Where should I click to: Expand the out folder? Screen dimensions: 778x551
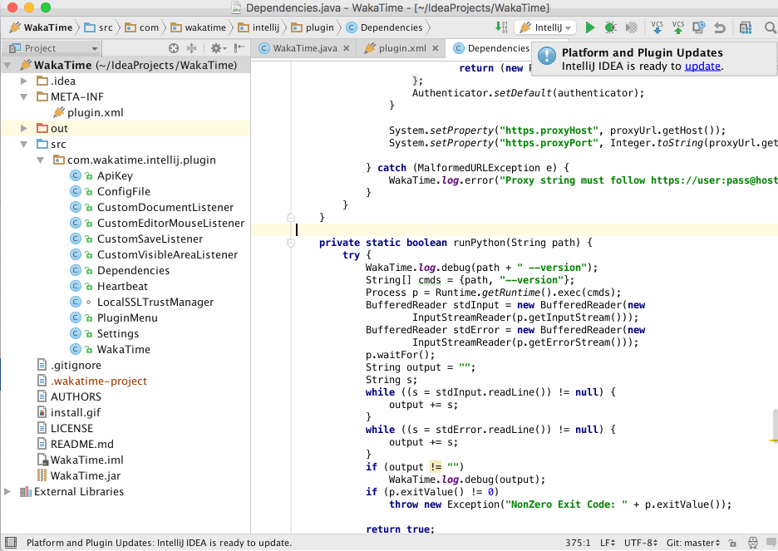pyautogui.click(x=24, y=129)
